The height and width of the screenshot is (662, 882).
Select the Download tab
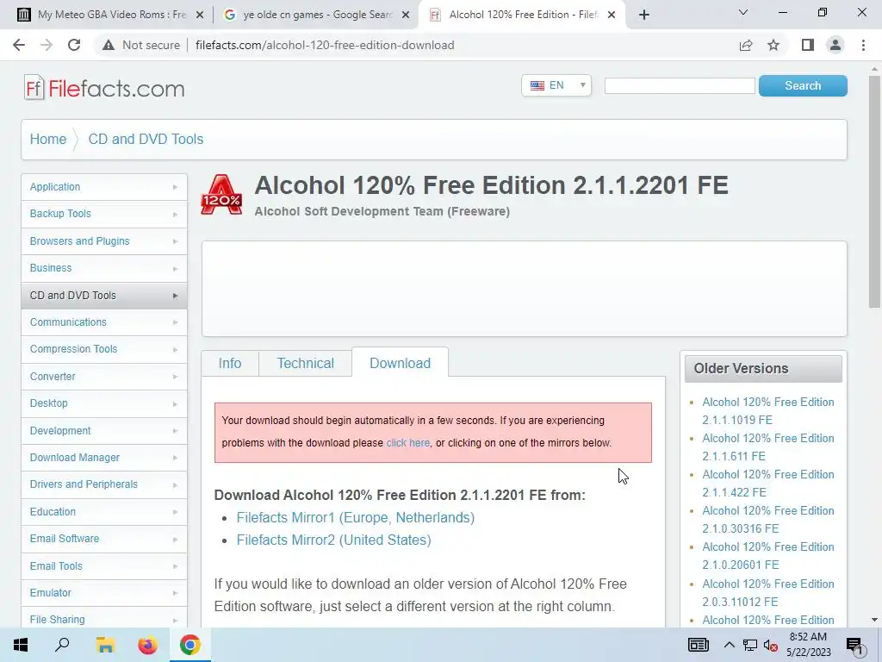point(400,363)
